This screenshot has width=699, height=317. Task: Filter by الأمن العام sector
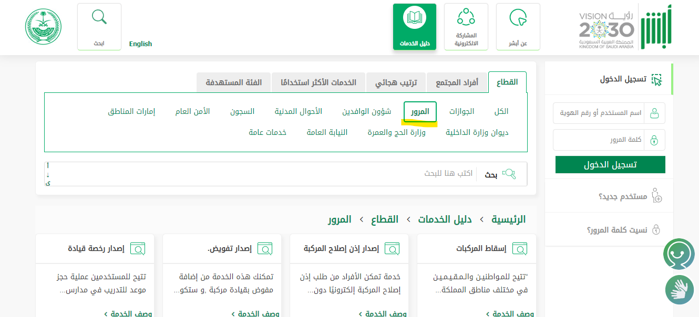coord(192,111)
